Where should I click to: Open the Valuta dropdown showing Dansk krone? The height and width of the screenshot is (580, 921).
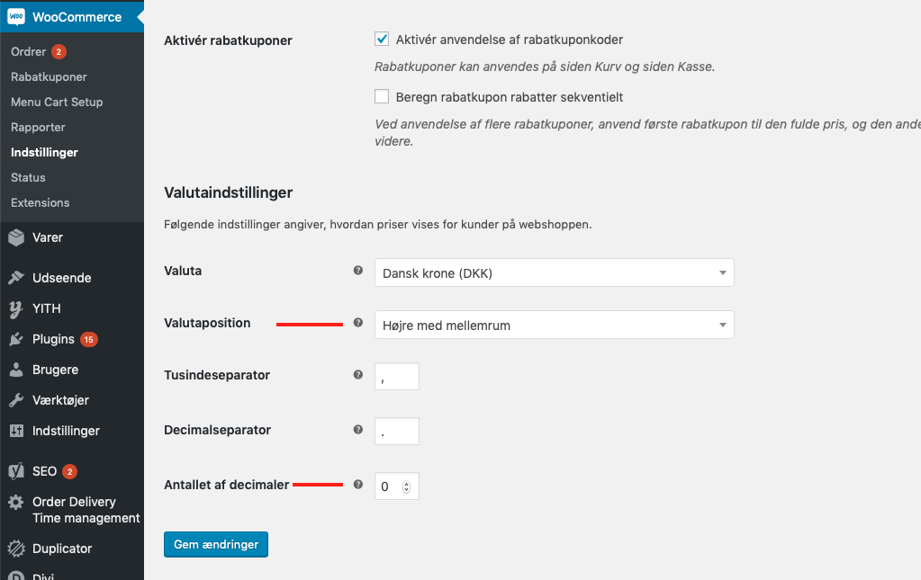554,272
